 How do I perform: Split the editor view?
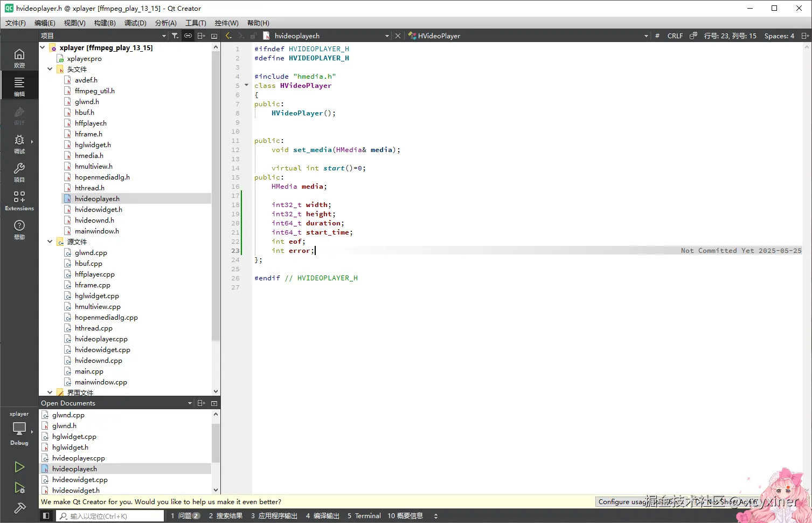(805, 36)
